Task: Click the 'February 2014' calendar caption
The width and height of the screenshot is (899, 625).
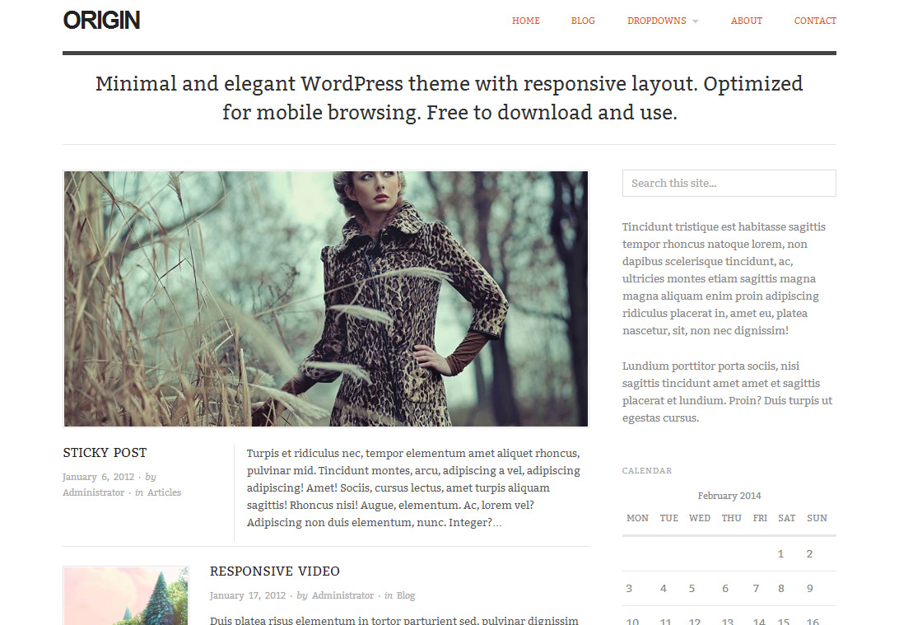Action: [x=729, y=496]
